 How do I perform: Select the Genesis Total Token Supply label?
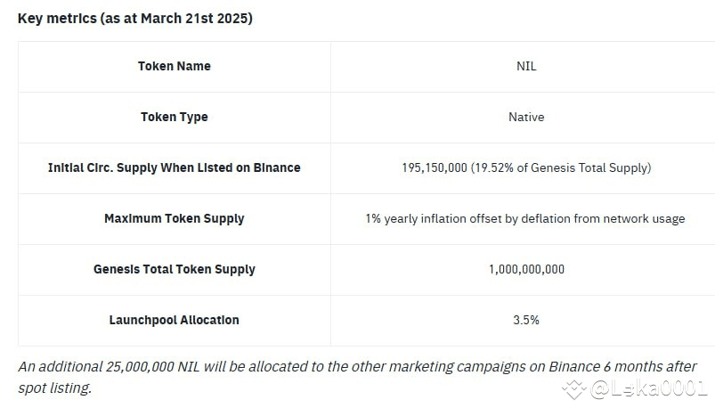coord(174,269)
